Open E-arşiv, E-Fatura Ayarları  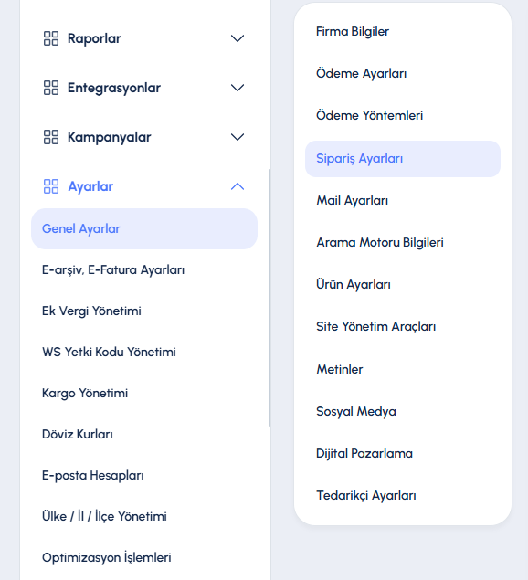point(113,270)
